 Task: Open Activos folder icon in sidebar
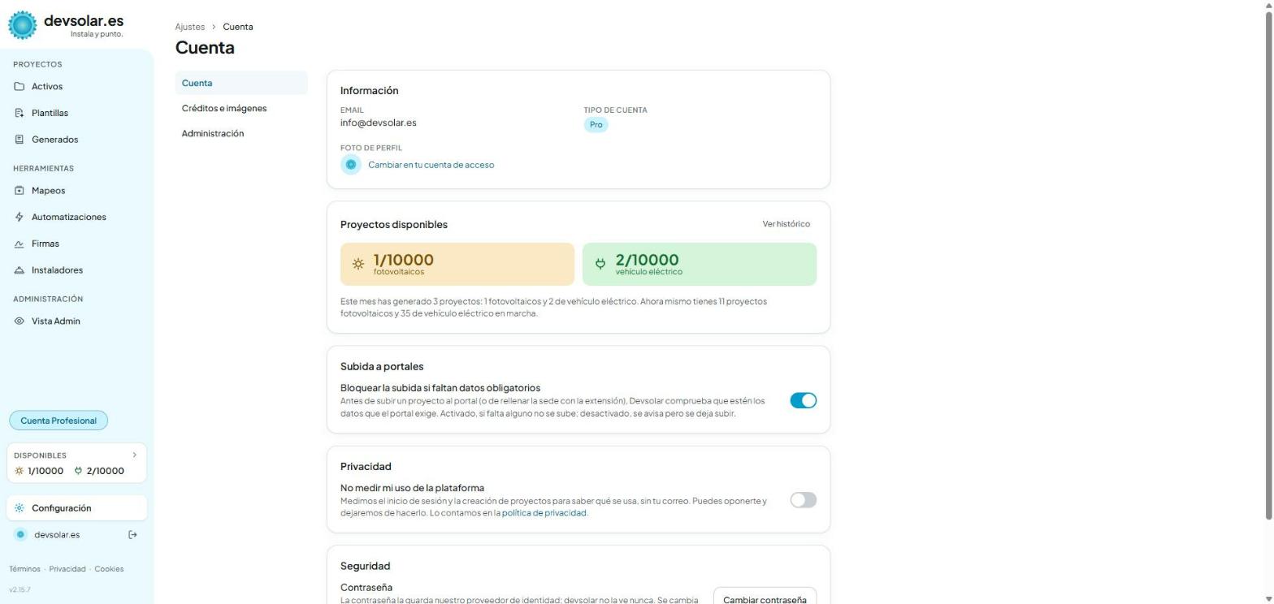point(19,87)
